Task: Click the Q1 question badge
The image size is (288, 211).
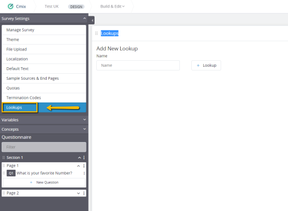Action: 11,173
